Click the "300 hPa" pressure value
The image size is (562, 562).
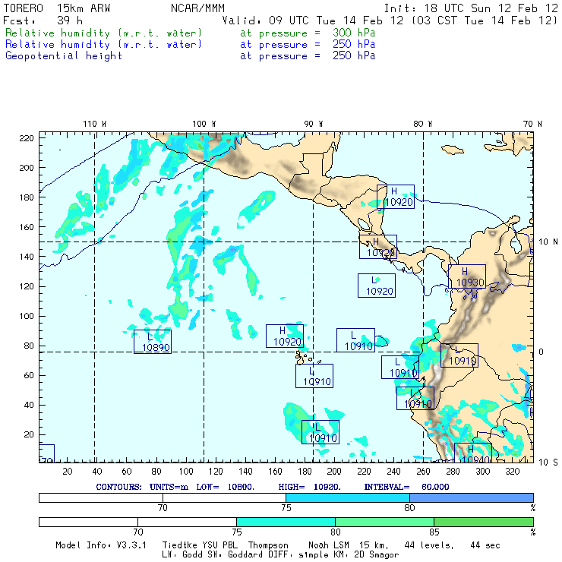(354, 33)
